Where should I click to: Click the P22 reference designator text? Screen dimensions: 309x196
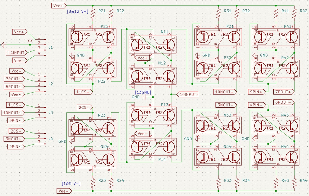(x=102, y=81)
